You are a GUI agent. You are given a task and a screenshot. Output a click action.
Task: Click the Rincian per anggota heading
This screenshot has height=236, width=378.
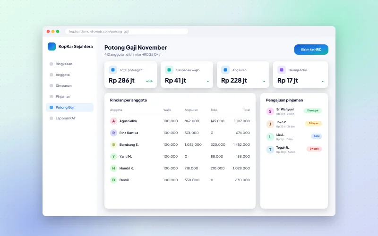pyautogui.click(x=128, y=100)
